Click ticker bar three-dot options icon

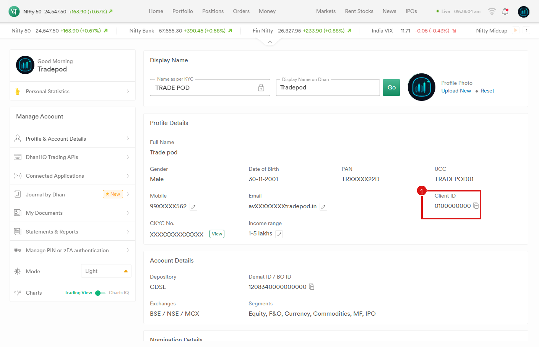tap(526, 31)
